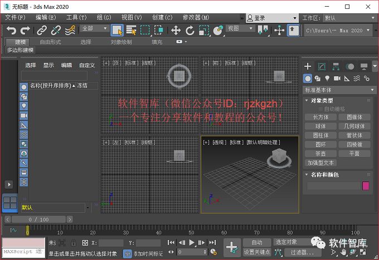Enable the 自动栅格 checkbox

(320, 109)
